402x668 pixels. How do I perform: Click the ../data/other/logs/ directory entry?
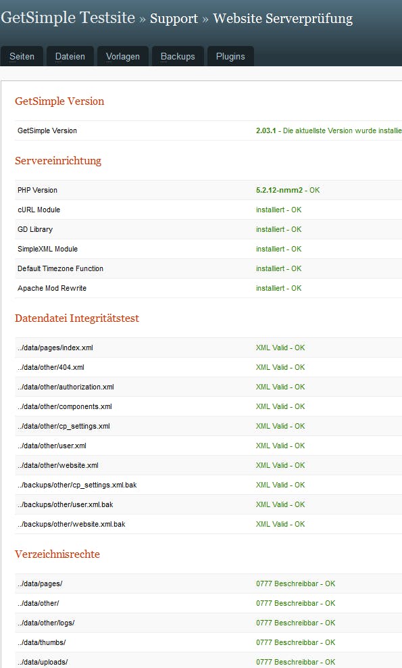46,623
